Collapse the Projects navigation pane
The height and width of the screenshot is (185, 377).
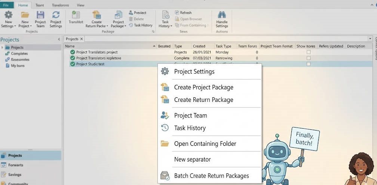click(59, 39)
